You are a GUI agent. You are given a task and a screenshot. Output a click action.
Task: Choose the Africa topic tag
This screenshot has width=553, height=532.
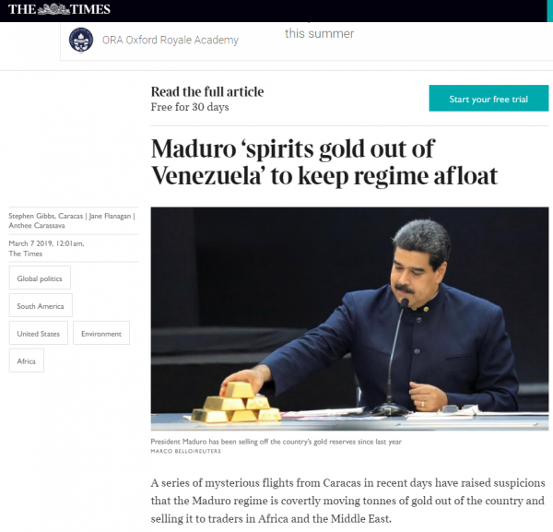[27, 361]
